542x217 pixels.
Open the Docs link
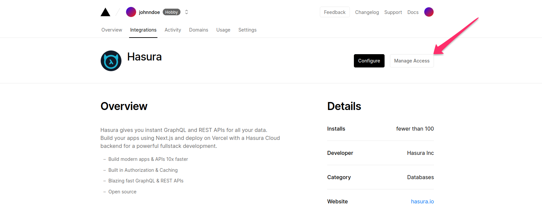[413, 12]
